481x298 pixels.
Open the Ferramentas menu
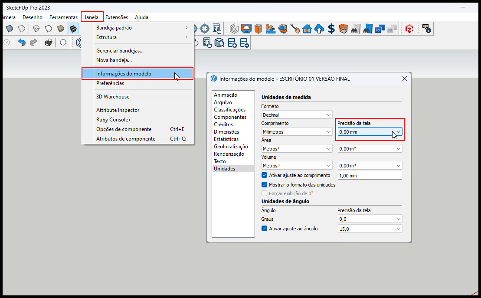pyautogui.click(x=63, y=17)
